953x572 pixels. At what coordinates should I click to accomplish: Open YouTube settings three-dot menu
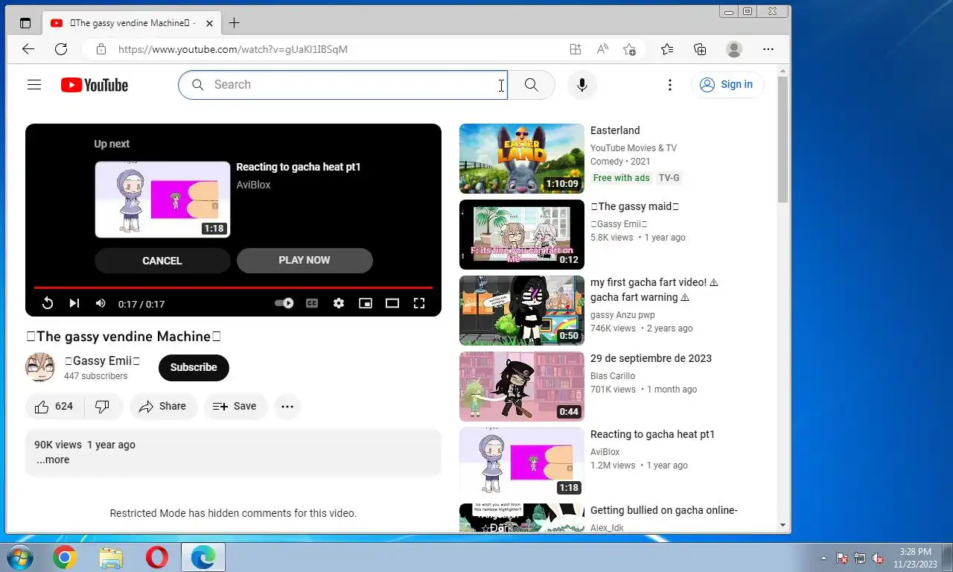tap(669, 84)
